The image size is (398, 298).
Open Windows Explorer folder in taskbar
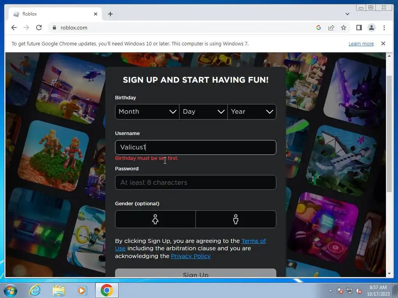[x=59, y=290]
